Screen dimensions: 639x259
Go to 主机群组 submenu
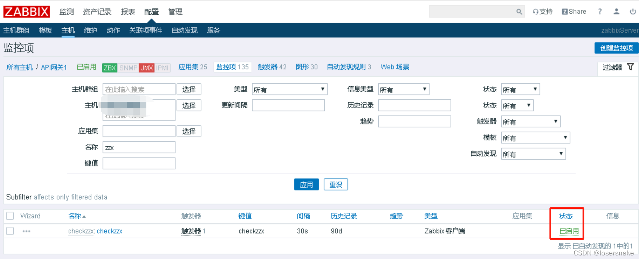[17, 30]
